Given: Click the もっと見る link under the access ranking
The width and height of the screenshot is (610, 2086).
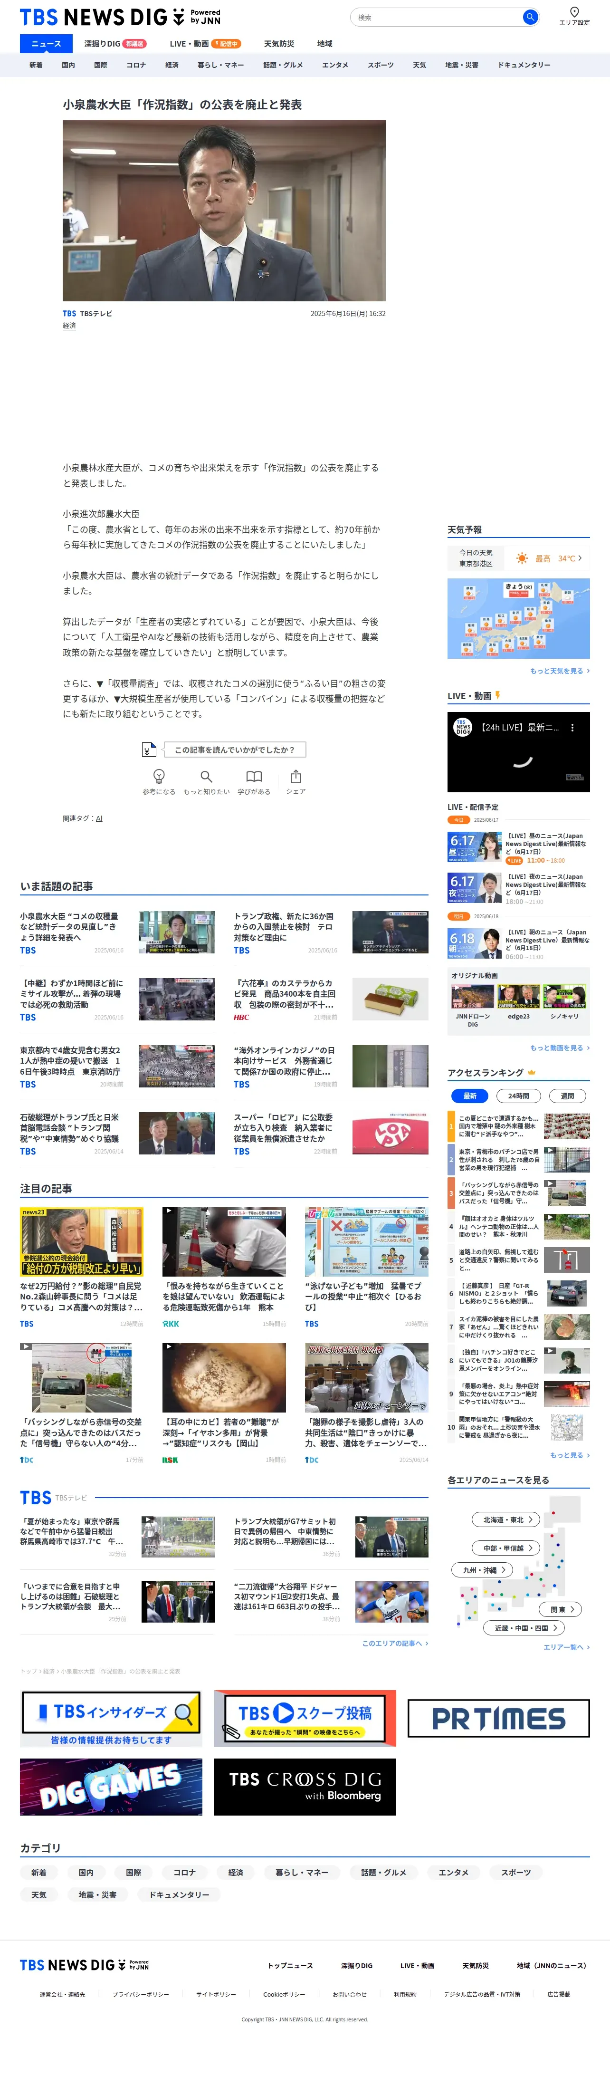Looking at the screenshot, I should (x=570, y=1455).
